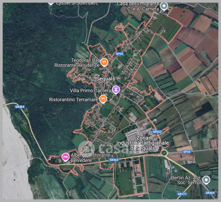Select the SR552 road badge

click(157, 132)
